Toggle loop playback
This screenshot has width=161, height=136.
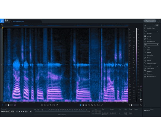tap(28, 112)
